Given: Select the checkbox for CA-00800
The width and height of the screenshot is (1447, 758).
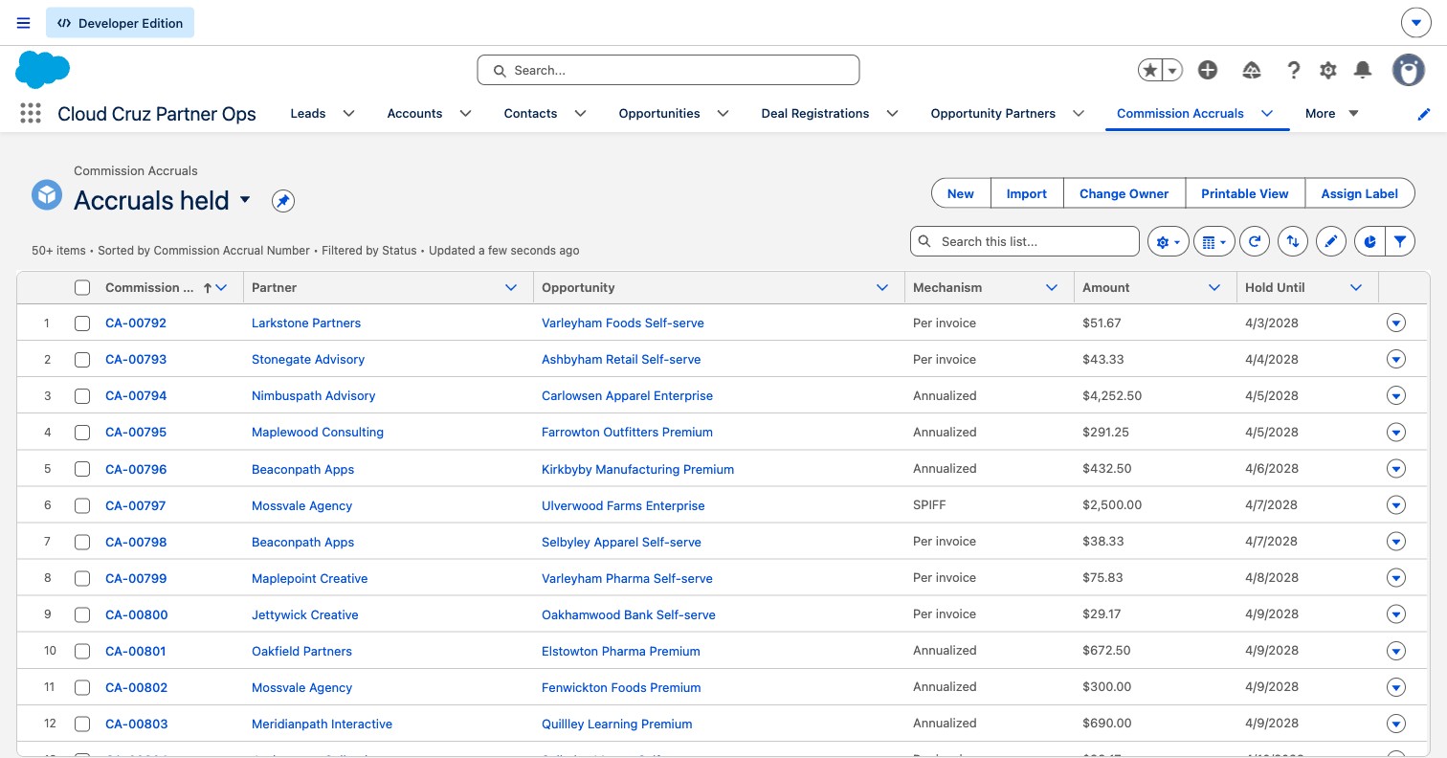Looking at the screenshot, I should [82, 614].
